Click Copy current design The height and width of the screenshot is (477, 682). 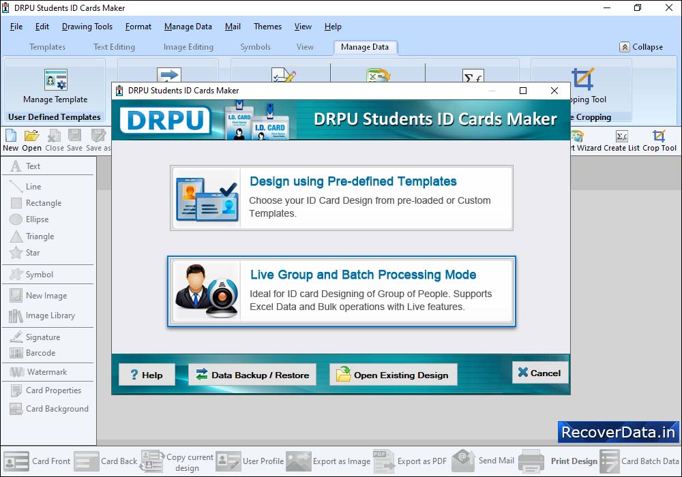point(177,461)
